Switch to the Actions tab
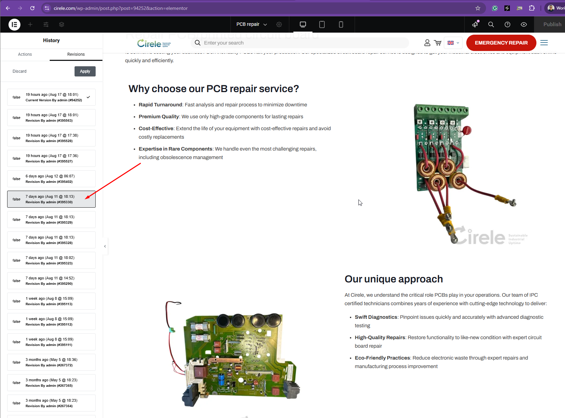The width and height of the screenshot is (565, 418). click(x=25, y=54)
